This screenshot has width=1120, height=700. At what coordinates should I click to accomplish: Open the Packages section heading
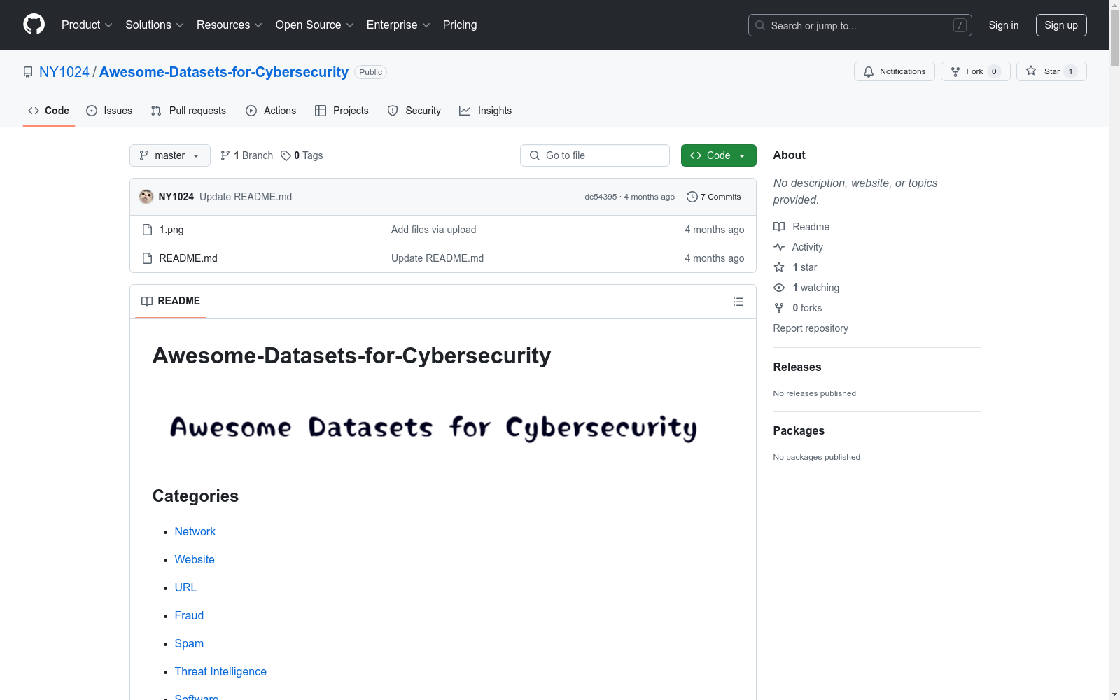point(799,430)
